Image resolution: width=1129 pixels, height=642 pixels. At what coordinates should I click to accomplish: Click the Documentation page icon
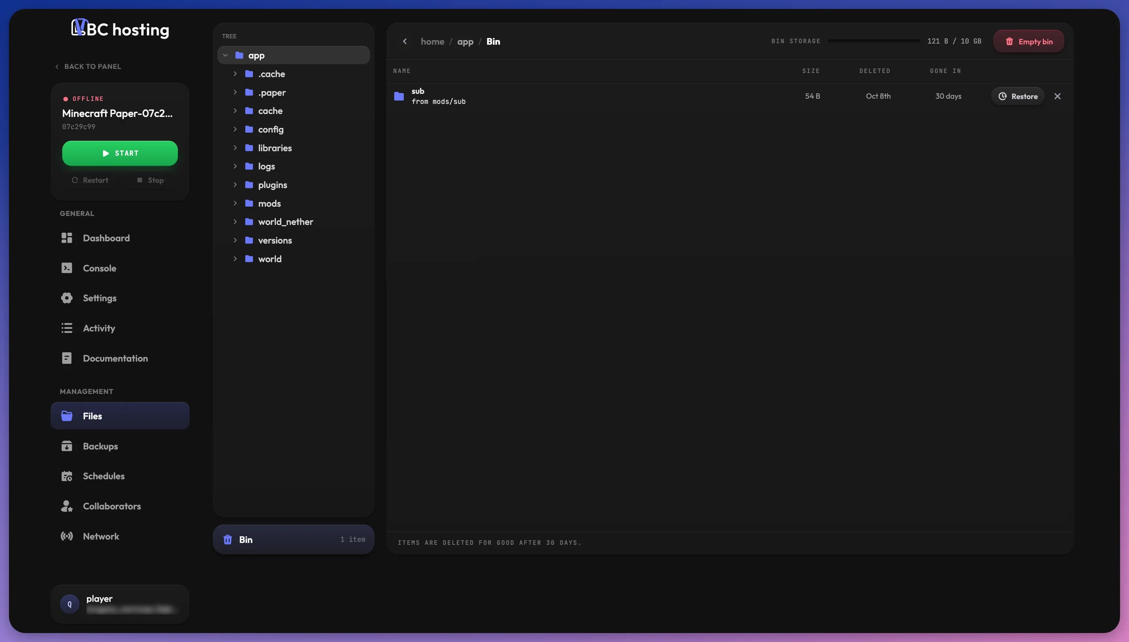pyautogui.click(x=67, y=358)
